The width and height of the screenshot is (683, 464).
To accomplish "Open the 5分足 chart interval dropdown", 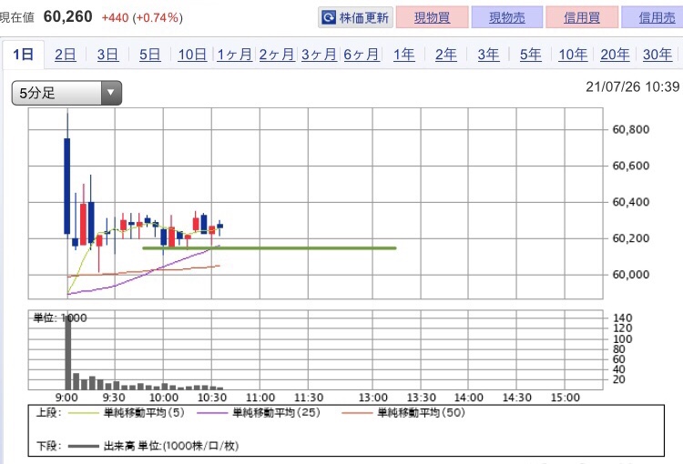I will [x=66, y=93].
